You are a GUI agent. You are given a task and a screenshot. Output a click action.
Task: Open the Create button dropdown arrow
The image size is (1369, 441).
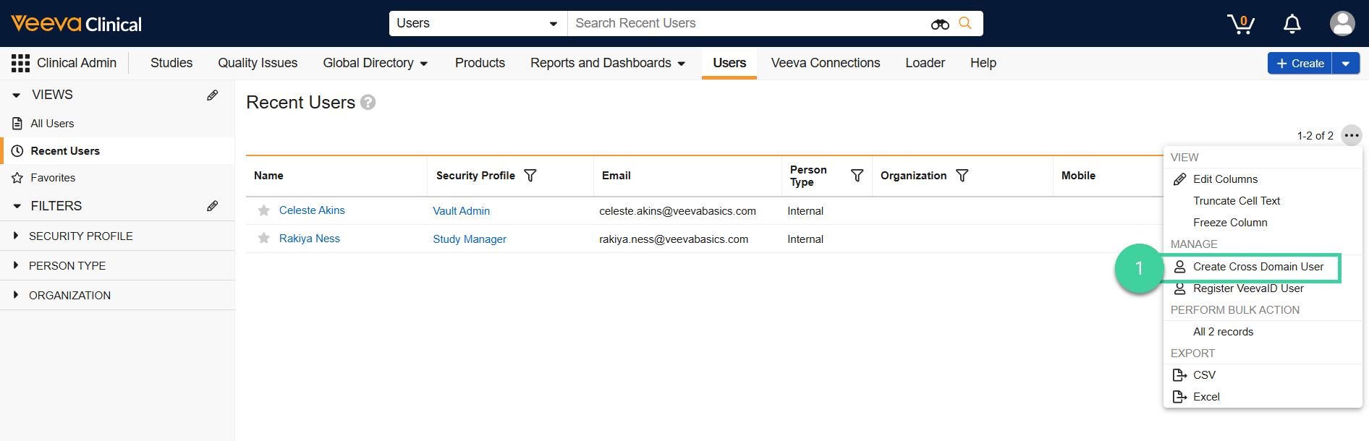1346,63
